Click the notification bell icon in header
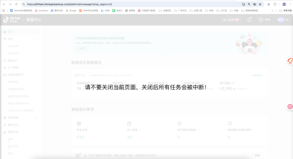Screen dimensions: 293x159 [249, 20]
